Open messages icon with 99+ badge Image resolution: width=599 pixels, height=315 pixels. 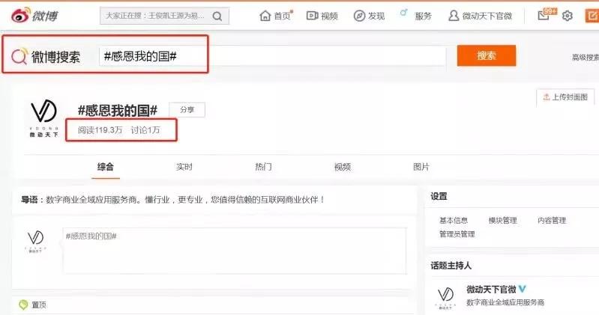click(x=547, y=14)
